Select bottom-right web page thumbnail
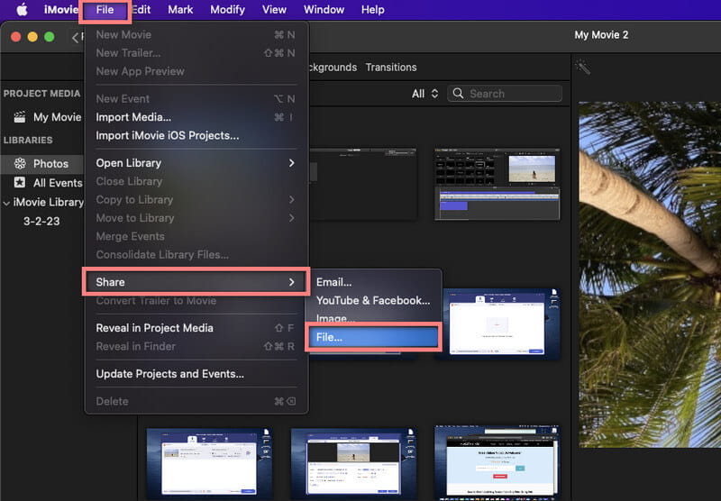The height and width of the screenshot is (501, 721). tap(497, 463)
